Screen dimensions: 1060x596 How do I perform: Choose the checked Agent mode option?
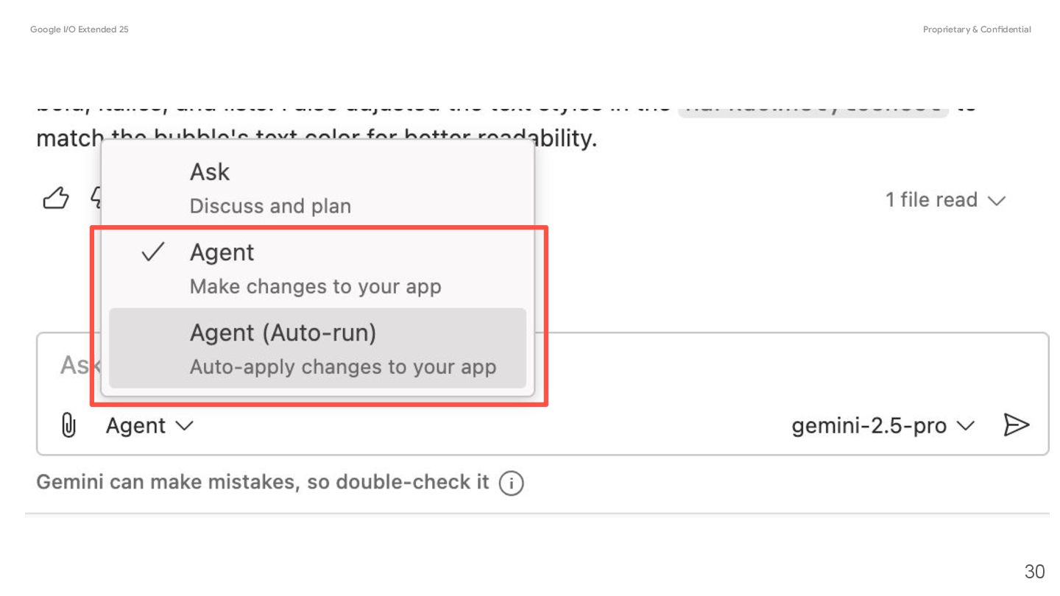(317, 268)
